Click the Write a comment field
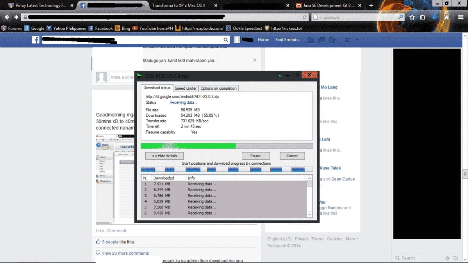The width and height of the screenshot is (468, 263). tap(122, 77)
